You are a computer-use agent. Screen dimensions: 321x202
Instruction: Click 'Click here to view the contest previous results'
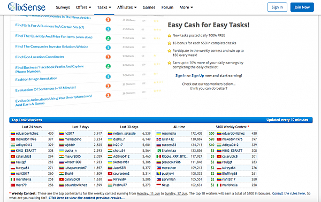(x=86, y=198)
